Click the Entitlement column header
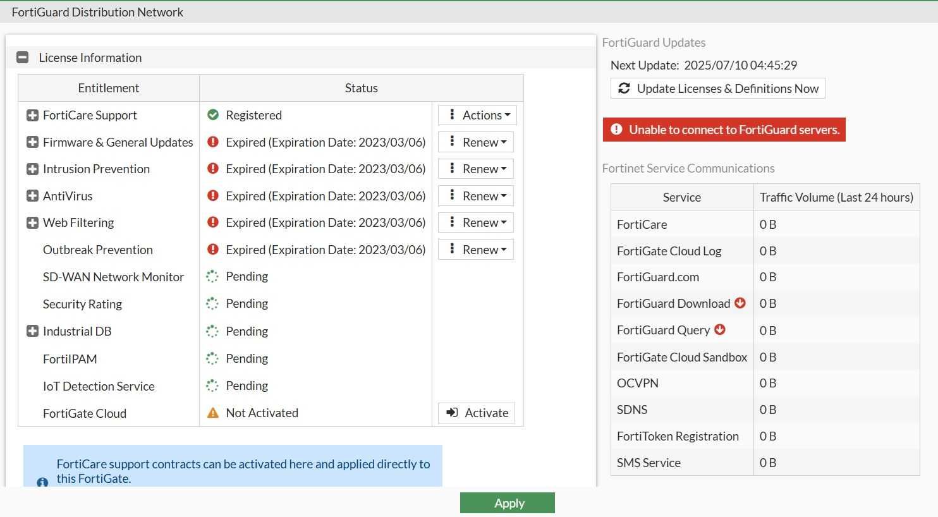This screenshot has height=517, width=938. pyautogui.click(x=109, y=88)
